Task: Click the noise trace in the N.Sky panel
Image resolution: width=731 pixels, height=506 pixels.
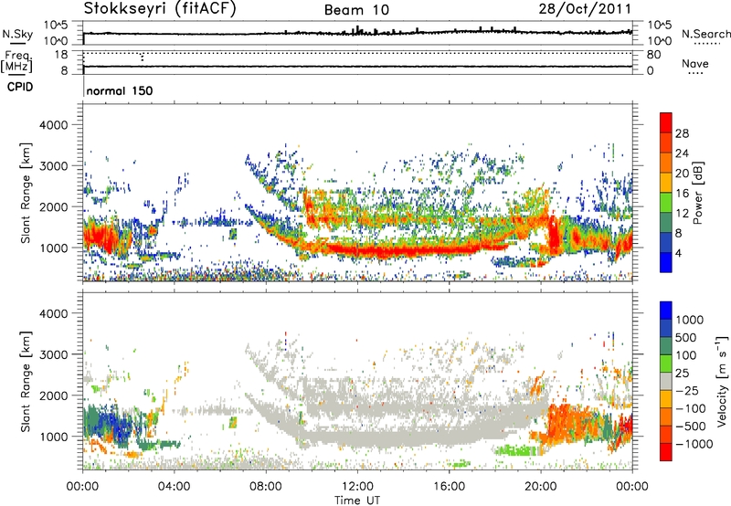Action: (357, 33)
